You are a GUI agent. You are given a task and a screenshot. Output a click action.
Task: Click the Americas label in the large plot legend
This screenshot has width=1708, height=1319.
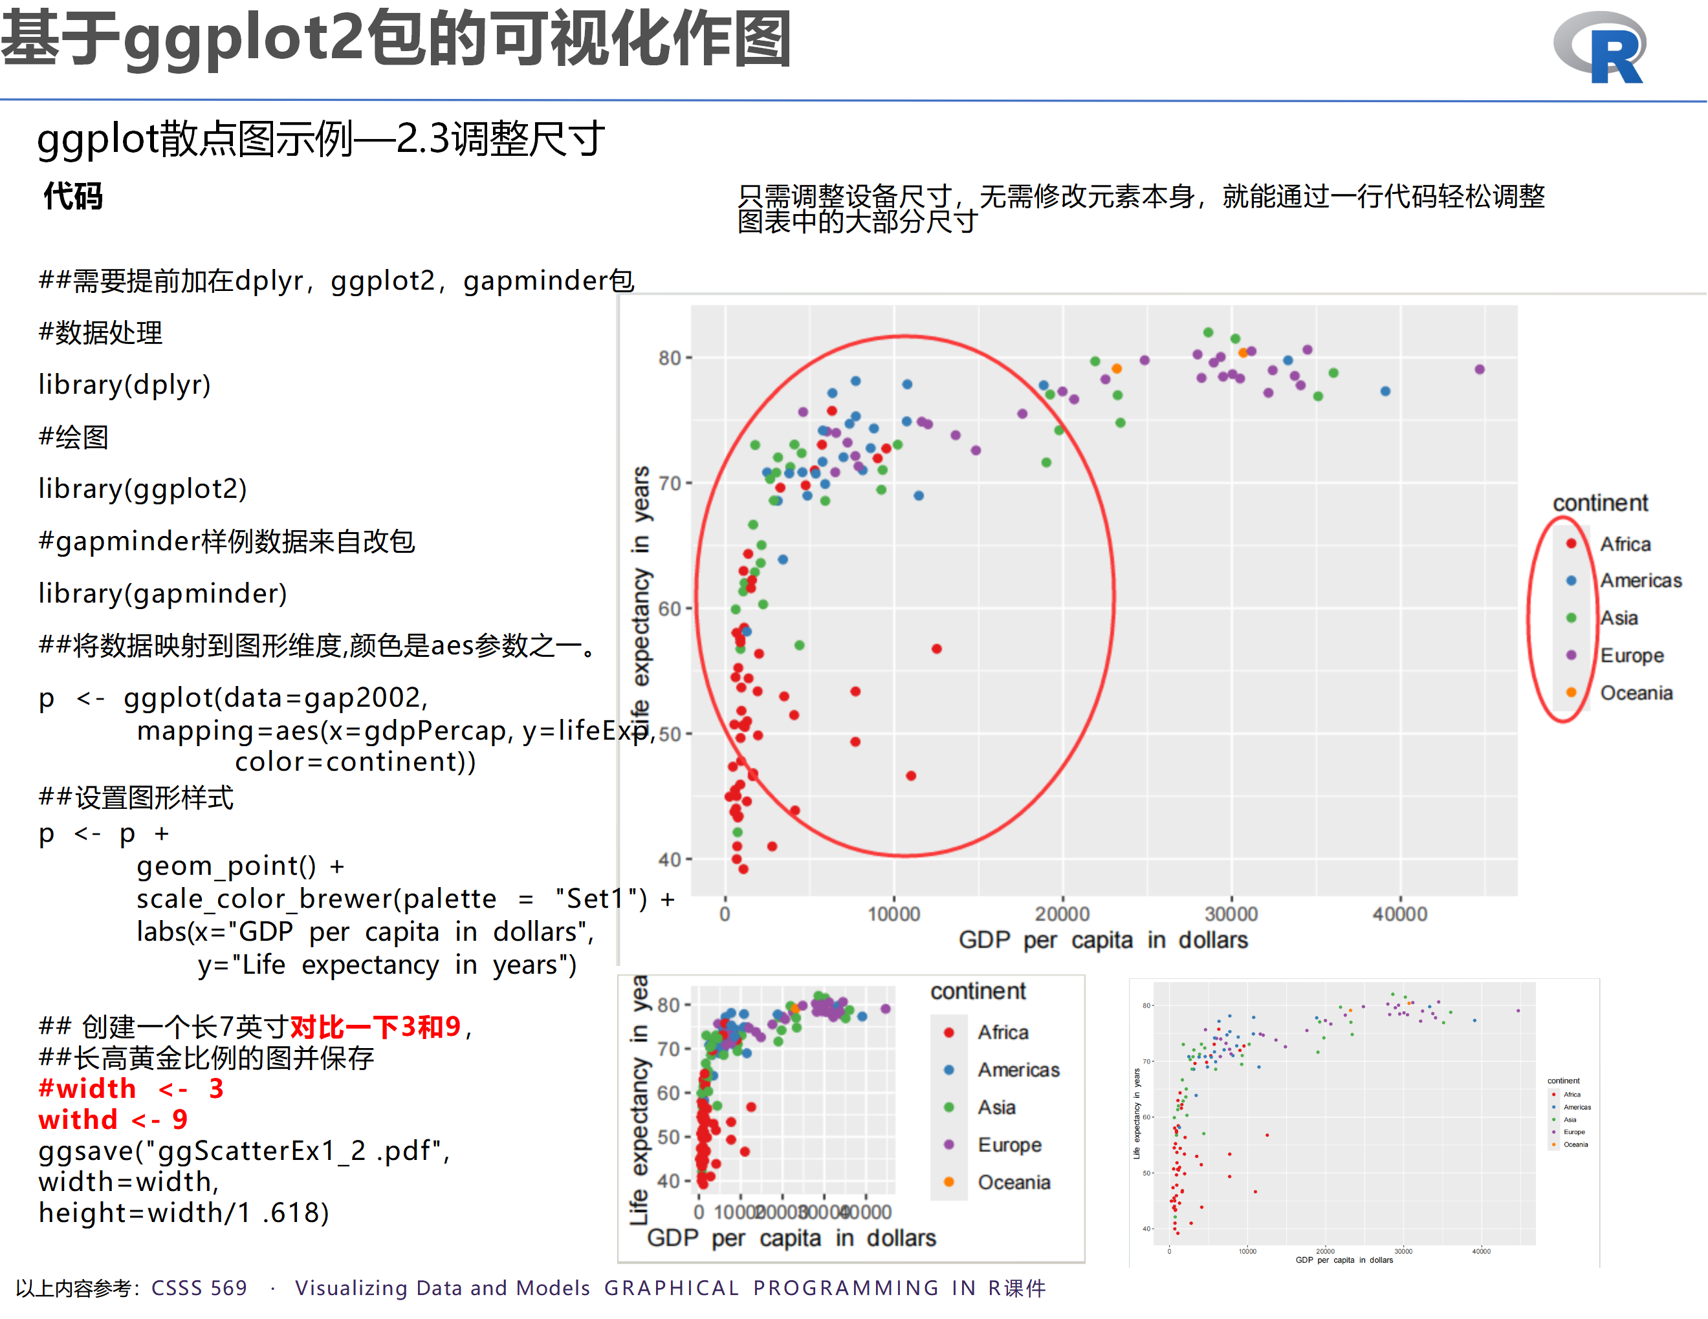click(x=1641, y=581)
